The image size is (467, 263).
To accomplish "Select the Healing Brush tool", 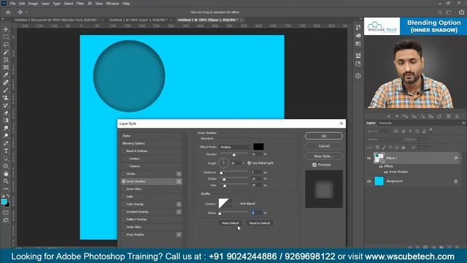I will [x=6, y=83].
